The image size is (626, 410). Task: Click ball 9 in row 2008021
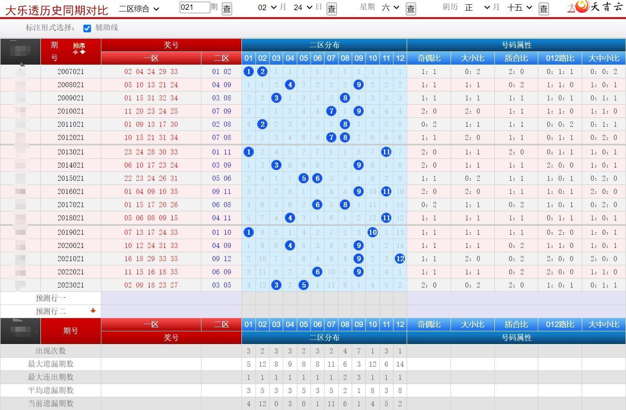[359, 85]
